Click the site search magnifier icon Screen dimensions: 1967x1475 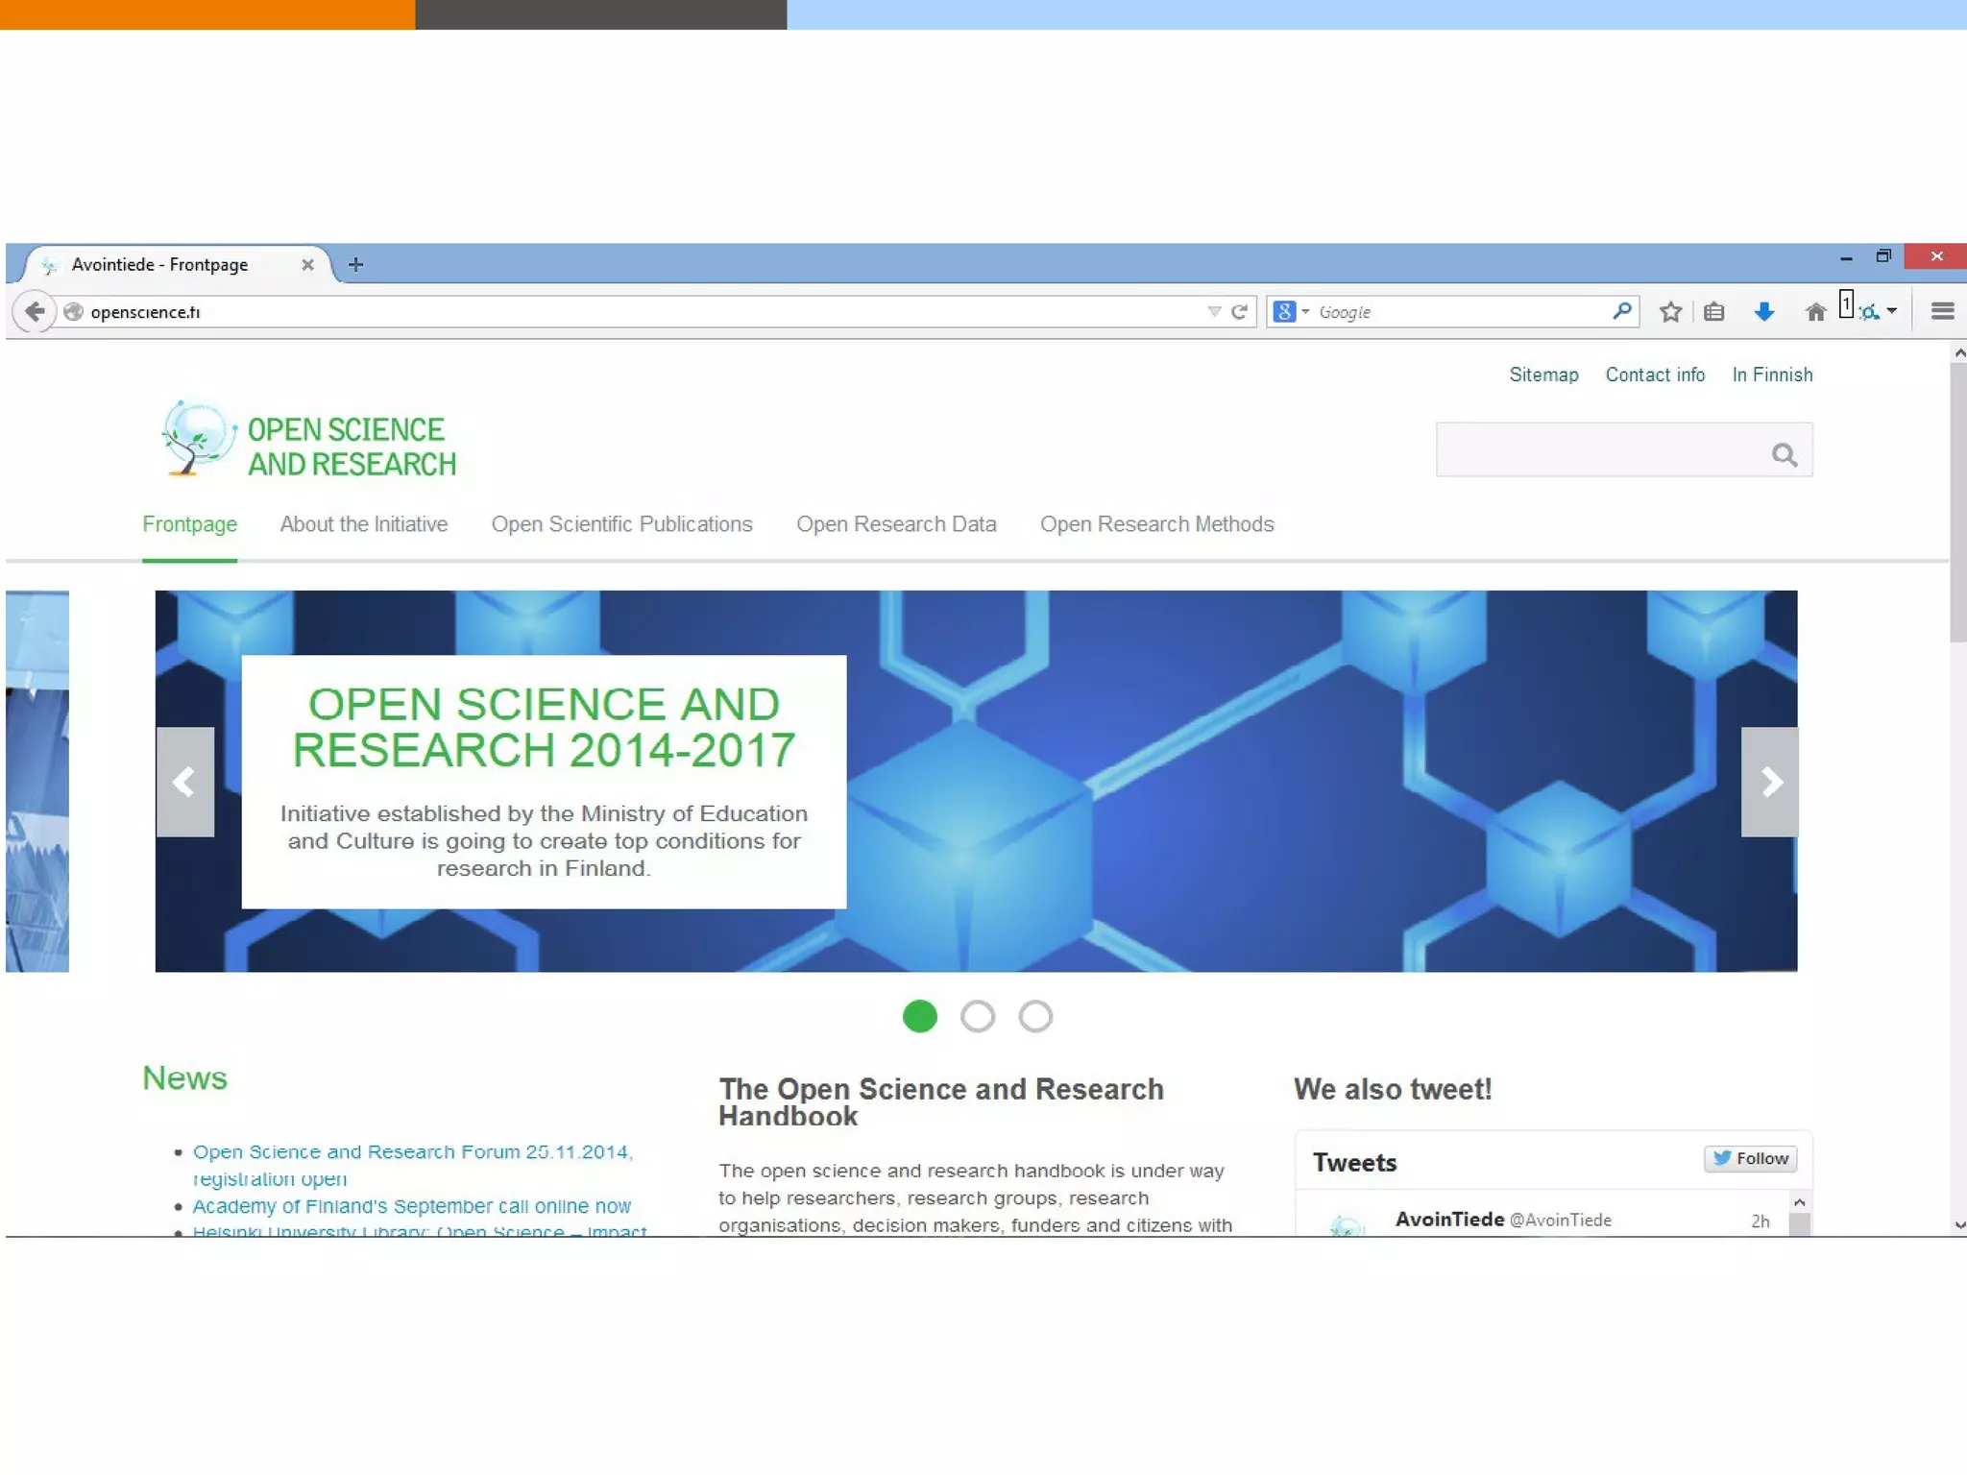(x=1784, y=454)
